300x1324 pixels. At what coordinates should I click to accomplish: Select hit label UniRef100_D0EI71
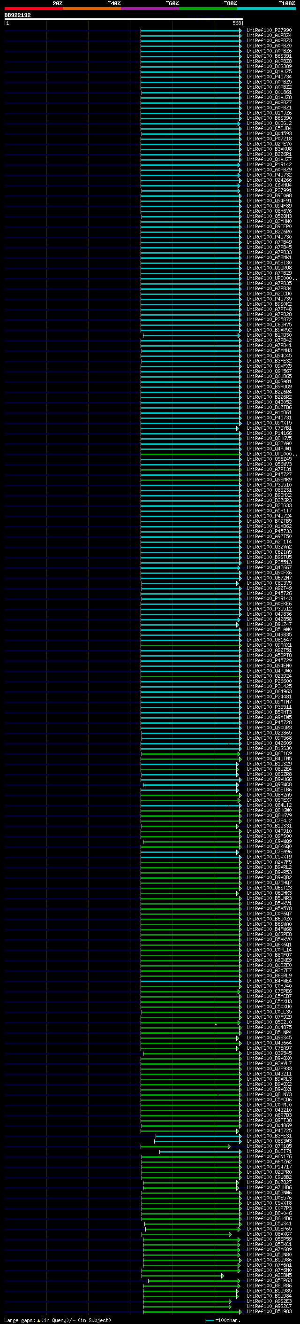(x=269, y=1151)
